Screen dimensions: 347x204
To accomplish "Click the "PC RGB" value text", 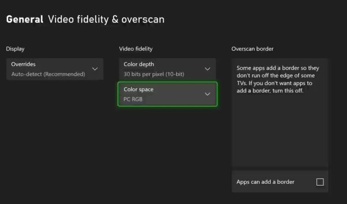I will (x=133, y=99).
